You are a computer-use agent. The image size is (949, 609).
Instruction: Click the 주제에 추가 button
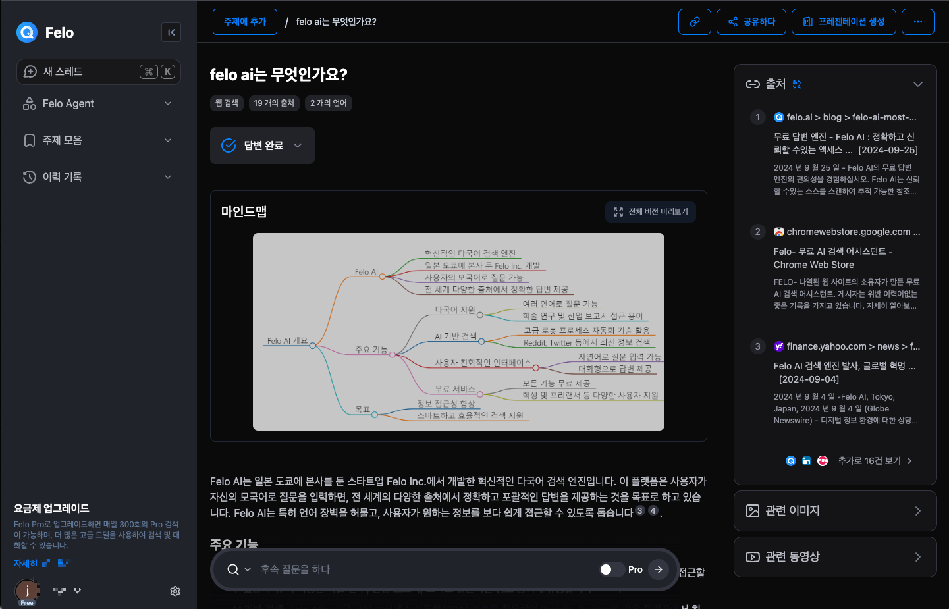click(245, 22)
